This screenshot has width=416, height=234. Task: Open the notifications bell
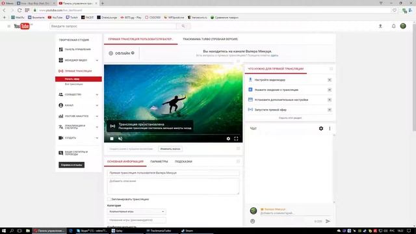[x=393, y=26]
